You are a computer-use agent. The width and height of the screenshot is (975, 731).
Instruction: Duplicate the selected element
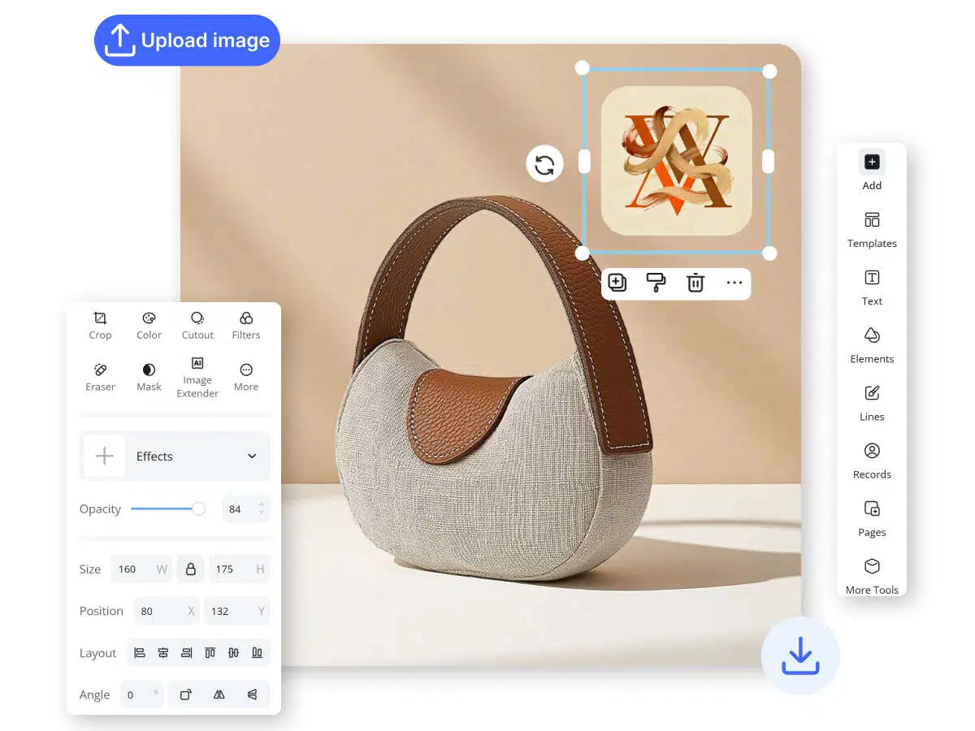pos(617,283)
